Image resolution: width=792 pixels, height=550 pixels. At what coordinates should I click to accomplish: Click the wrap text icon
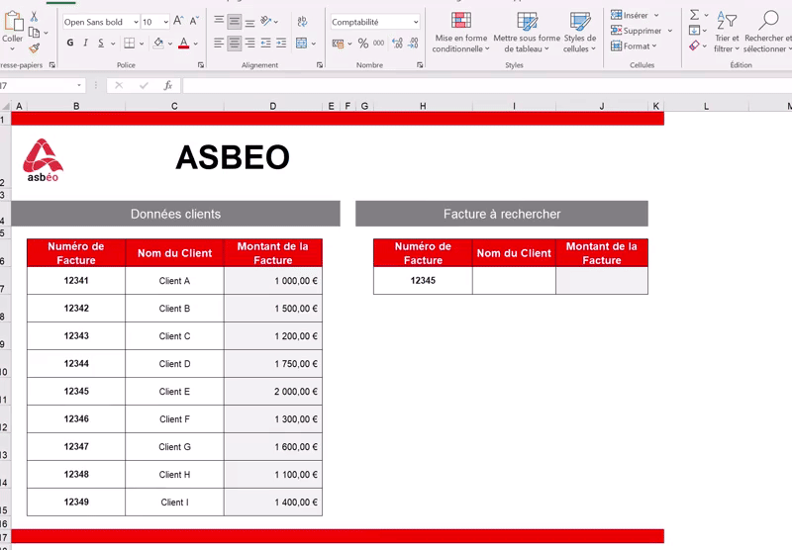pos(302,21)
